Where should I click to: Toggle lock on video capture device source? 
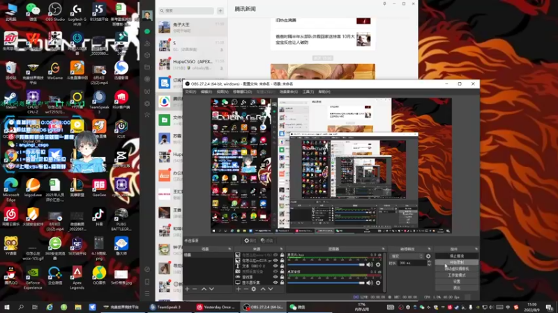pos(282,271)
